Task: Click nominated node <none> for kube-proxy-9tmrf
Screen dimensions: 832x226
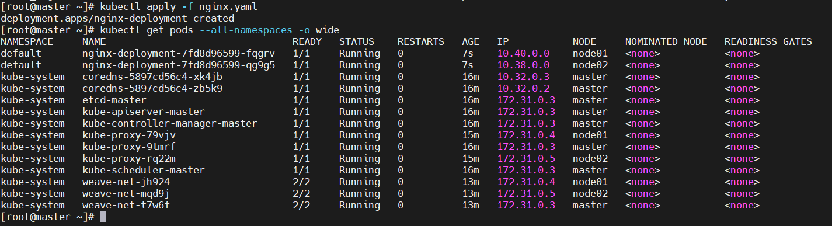Action: tap(643, 147)
